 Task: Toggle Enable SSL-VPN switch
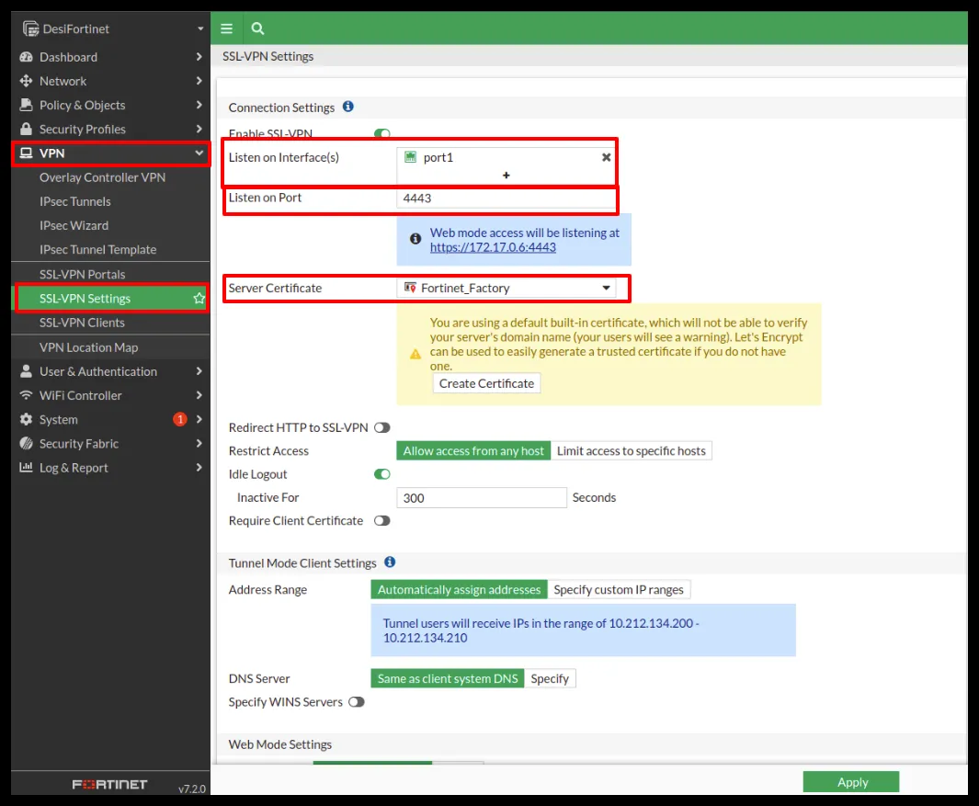pyautogui.click(x=382, y=133)
